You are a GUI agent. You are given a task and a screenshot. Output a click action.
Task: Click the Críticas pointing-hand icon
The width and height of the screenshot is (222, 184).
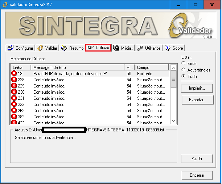(91, 47)
